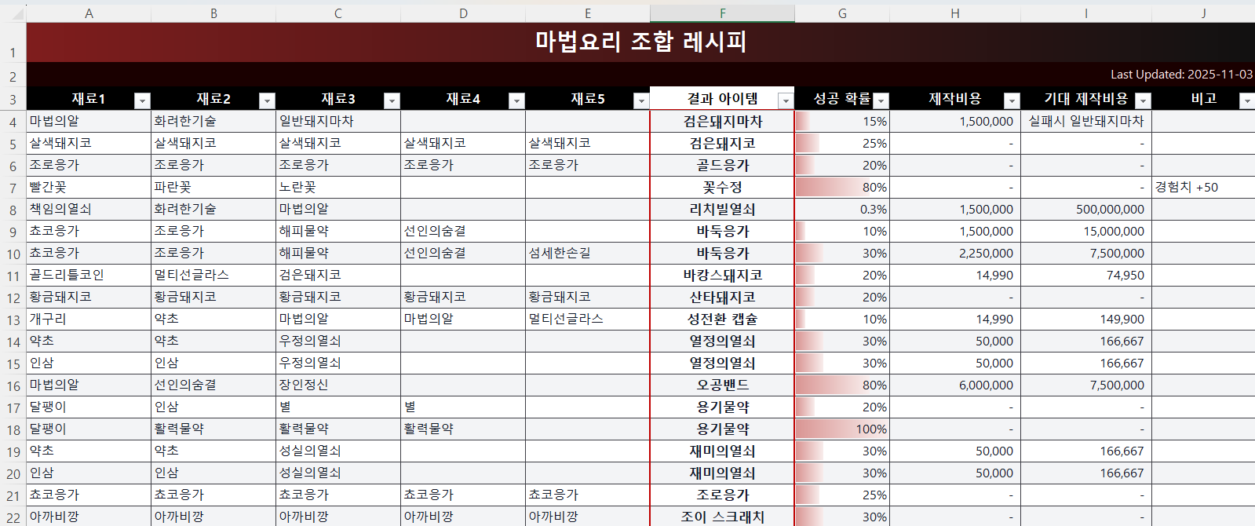Click the 제작비용 filter arrow

[1012, 100]
